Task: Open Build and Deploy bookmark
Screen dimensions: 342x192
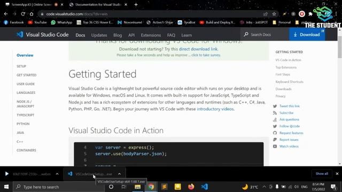Action: 217,22
